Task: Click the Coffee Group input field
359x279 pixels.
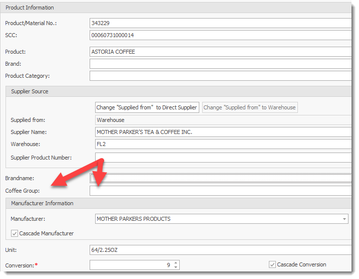Action: click(x=220, y=191)
